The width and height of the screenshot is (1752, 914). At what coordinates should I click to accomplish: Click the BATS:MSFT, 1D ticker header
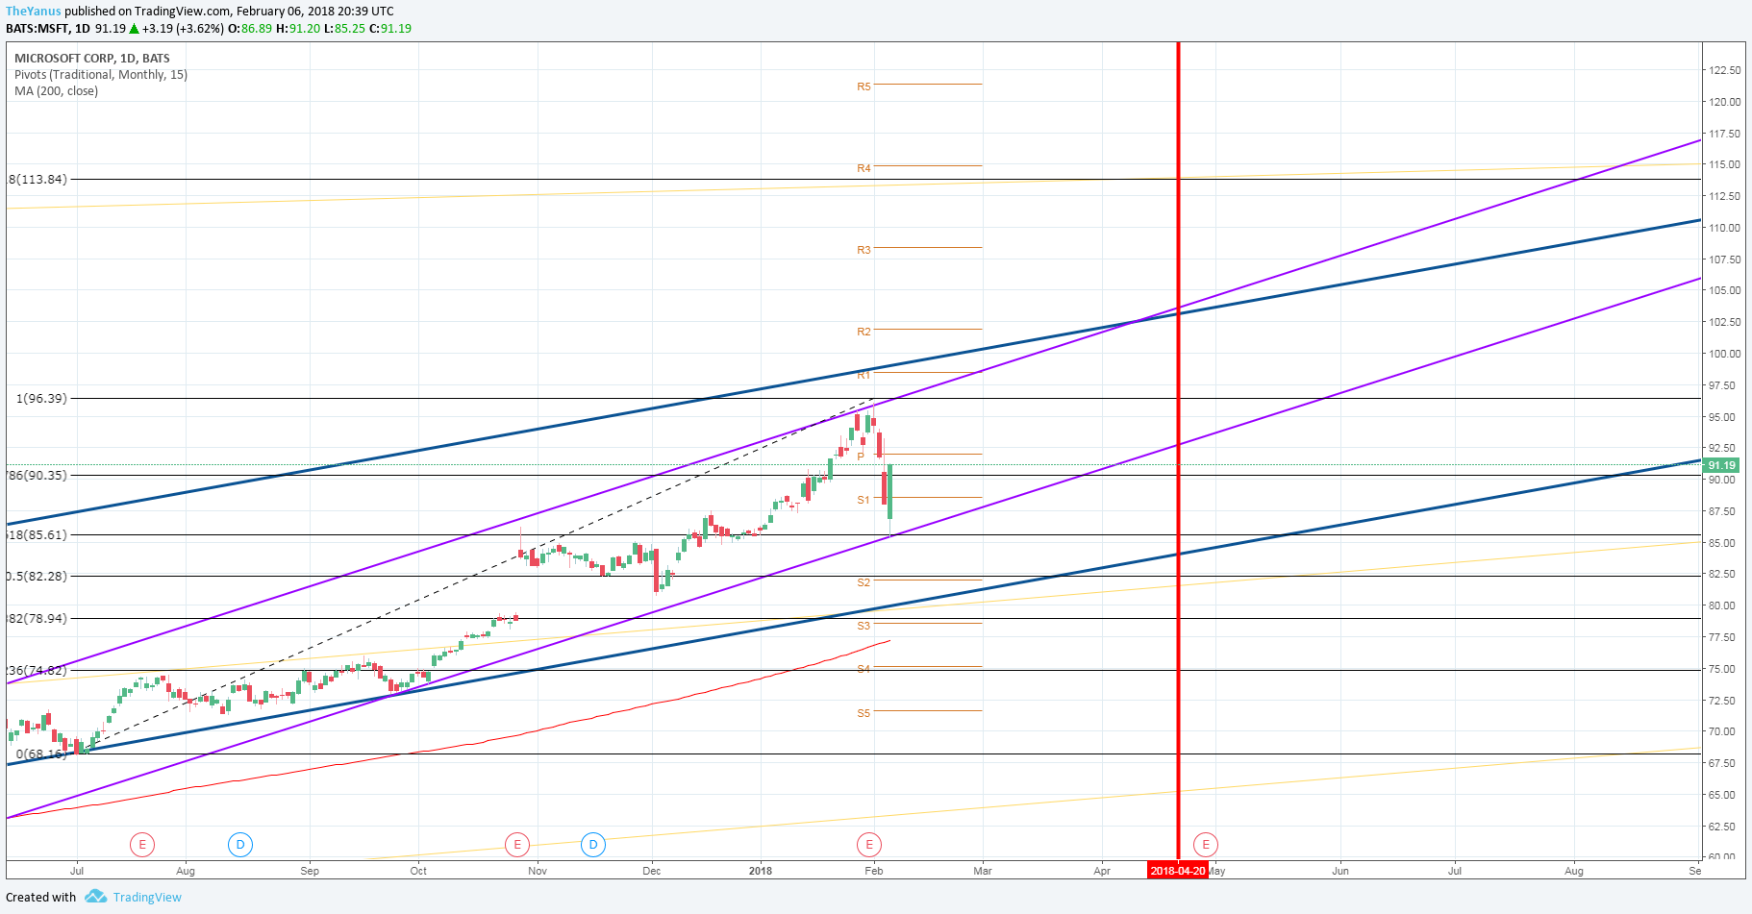coord(48,29)
